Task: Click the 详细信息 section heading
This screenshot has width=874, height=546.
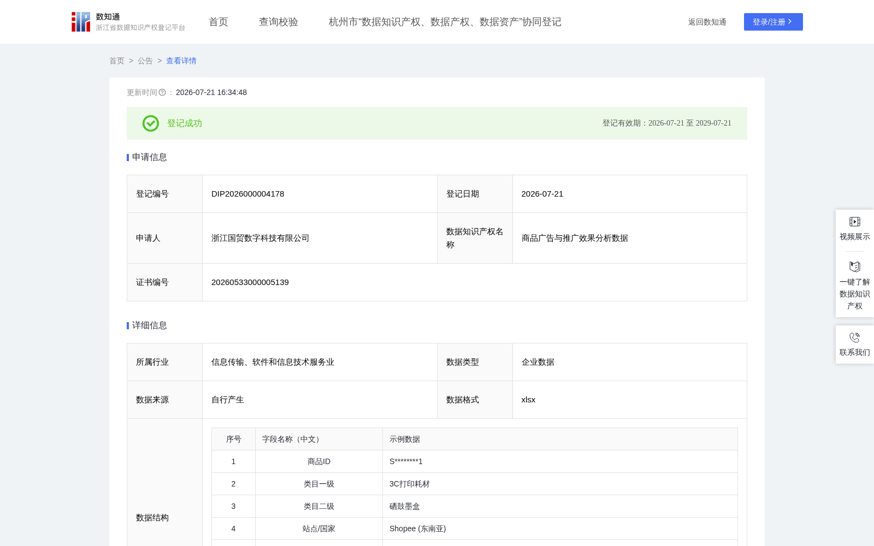Action: [150, 325]
